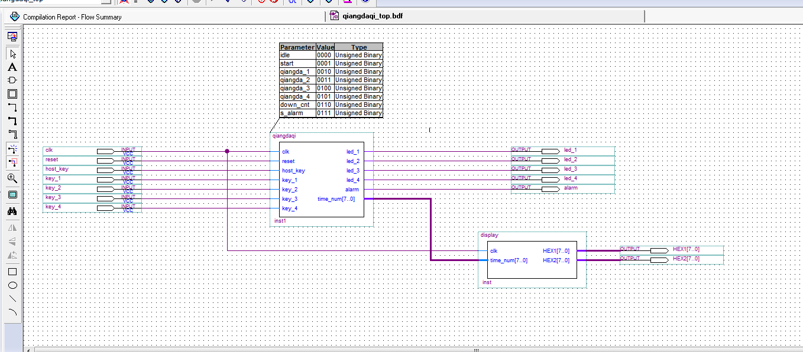Switch to qiangdaqi_top.bdf tab
The width and height of the screenshot is (803, 352).
coord(373,17)
